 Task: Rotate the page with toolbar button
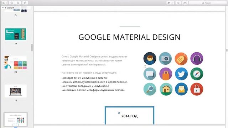[178, 3]
